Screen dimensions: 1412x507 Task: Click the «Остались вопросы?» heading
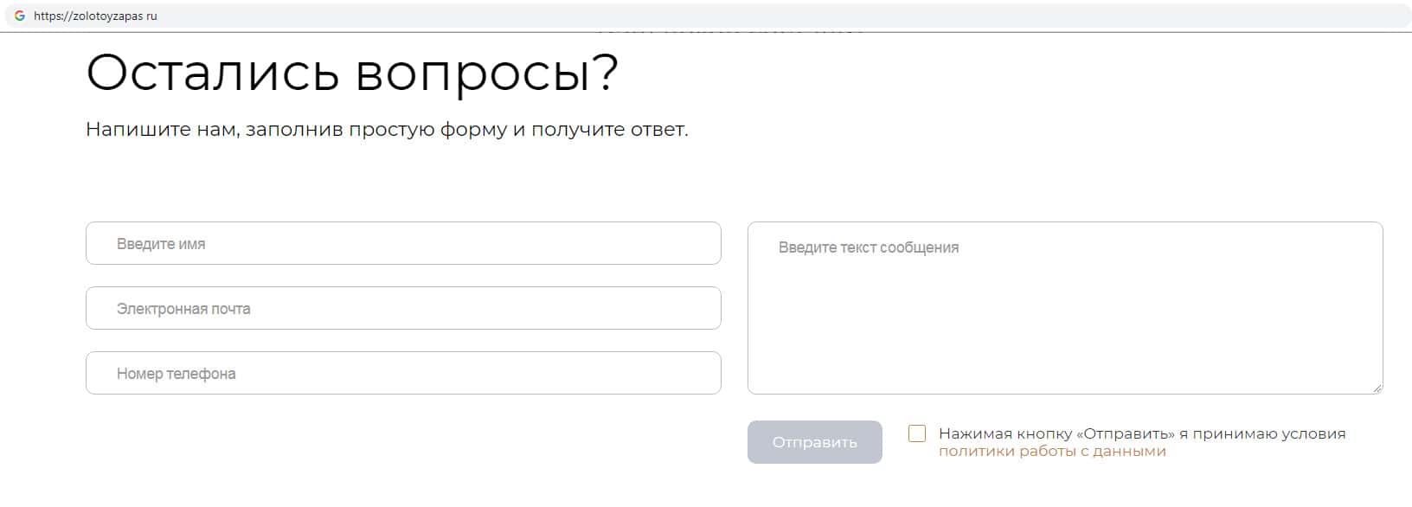(352, 73)
